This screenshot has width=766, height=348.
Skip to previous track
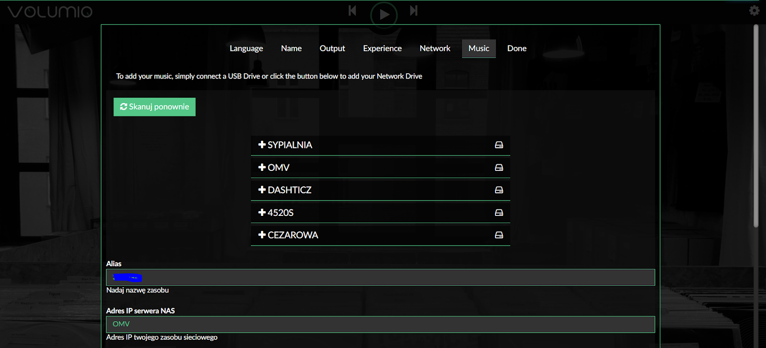(x=352, y=11)
